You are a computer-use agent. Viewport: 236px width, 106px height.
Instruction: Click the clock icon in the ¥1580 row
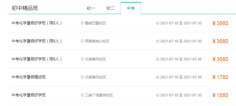(x=157, y=95)
